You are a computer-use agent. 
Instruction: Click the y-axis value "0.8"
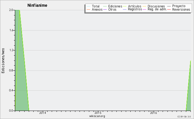11,70
